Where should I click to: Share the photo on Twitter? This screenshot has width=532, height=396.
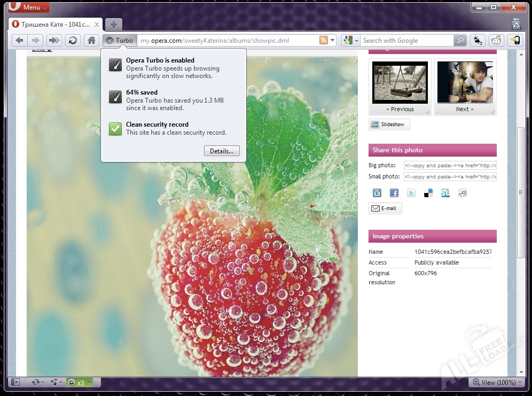click(x=411, y=193)
